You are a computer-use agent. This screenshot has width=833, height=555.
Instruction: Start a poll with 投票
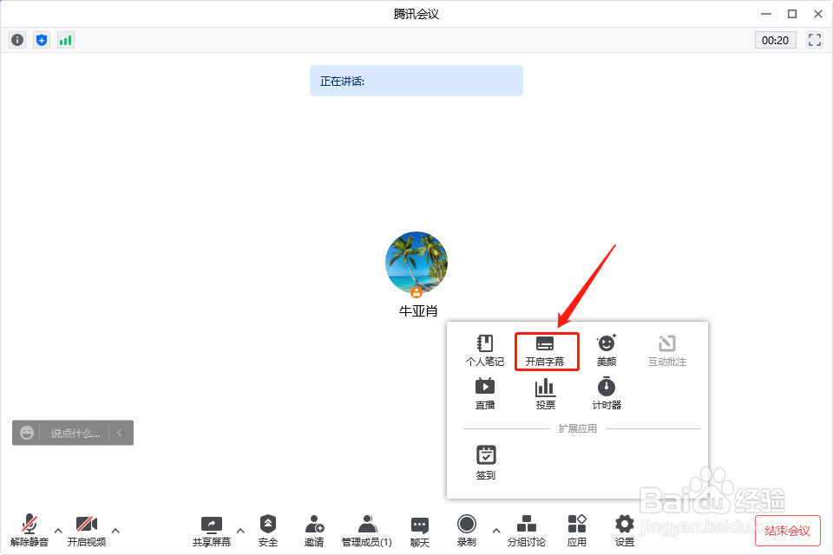click(x=545, y=394)
